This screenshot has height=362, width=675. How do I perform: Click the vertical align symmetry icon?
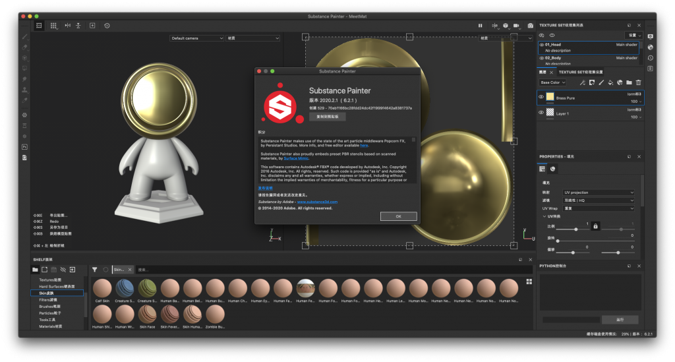pos(78,26)
